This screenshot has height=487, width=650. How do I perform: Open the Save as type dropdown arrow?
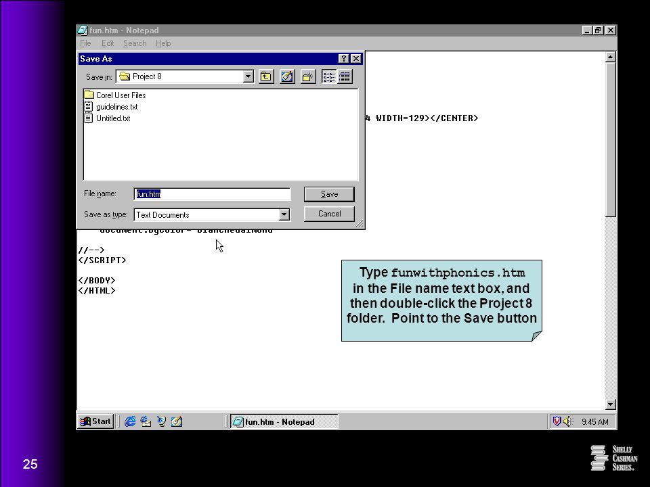tap(284, 214)
